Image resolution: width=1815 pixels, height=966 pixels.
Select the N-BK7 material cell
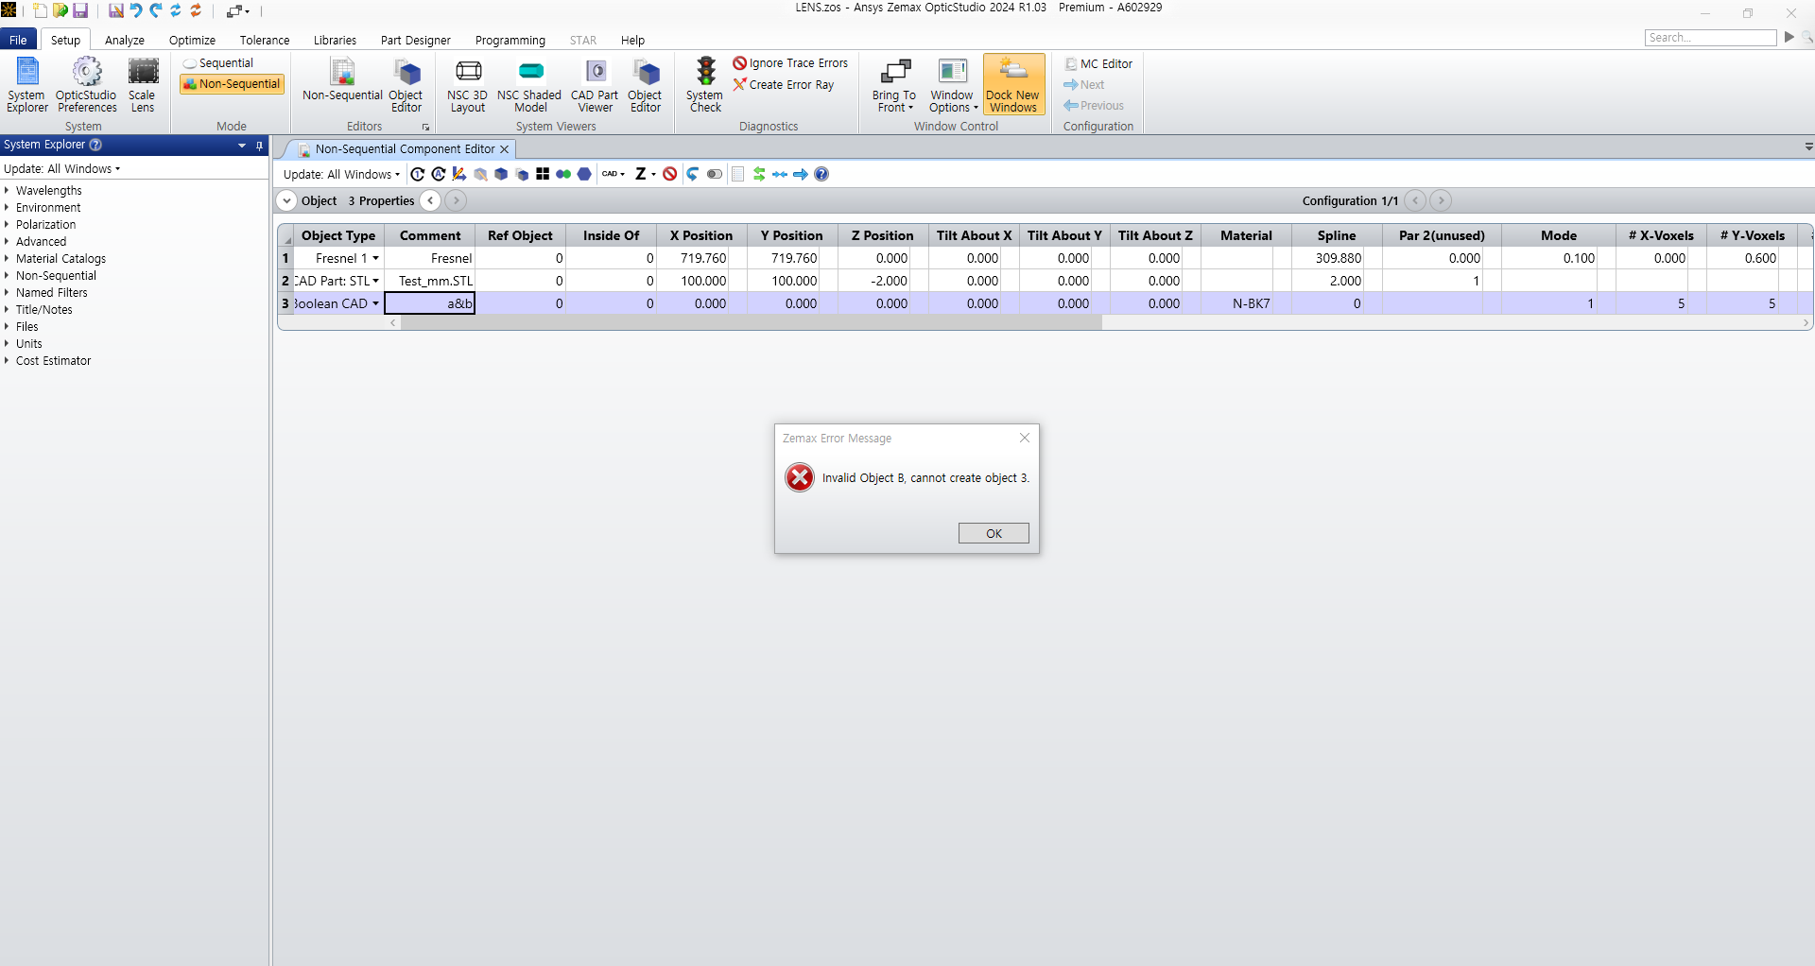(x=1246, y=303)
